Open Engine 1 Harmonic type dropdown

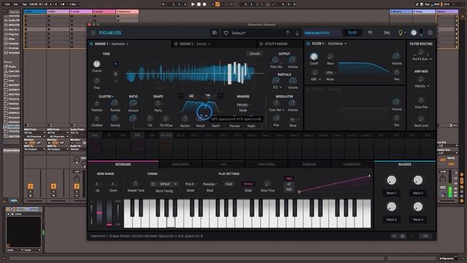[x=120, y=44]
